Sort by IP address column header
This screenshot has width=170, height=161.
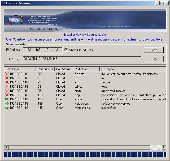pyautogui.click(x=20, y=69)
